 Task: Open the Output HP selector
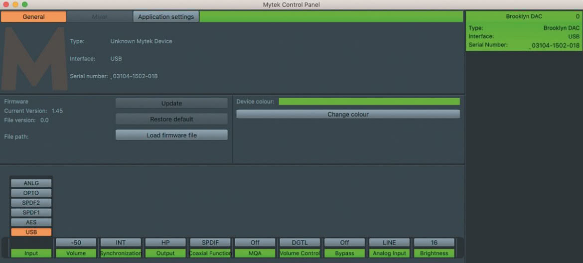click(165, 243)
